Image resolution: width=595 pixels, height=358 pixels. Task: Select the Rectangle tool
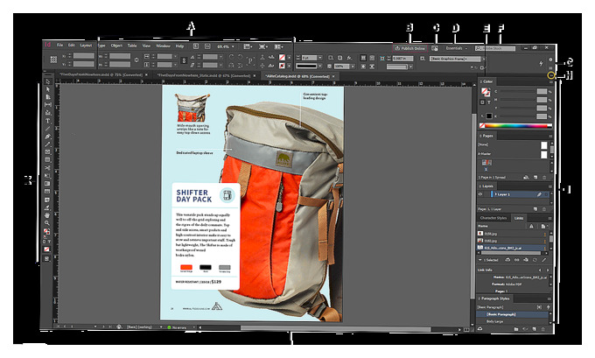click(48, 160)
